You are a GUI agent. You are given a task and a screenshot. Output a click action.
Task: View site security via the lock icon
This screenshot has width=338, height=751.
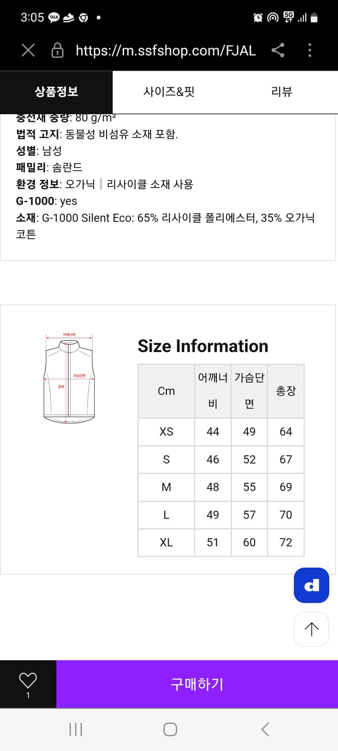[x=57, y=50]
